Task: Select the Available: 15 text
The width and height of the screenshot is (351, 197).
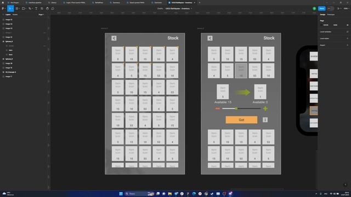Action: (223, 102)
